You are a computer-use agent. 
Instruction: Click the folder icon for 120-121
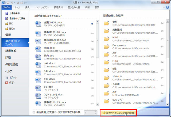106,78
